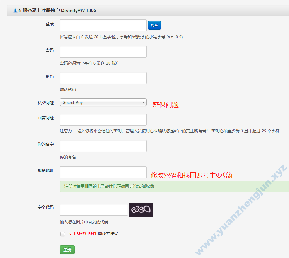
Task: Click the 回答问题 answer input box
Action: point(103,120)
